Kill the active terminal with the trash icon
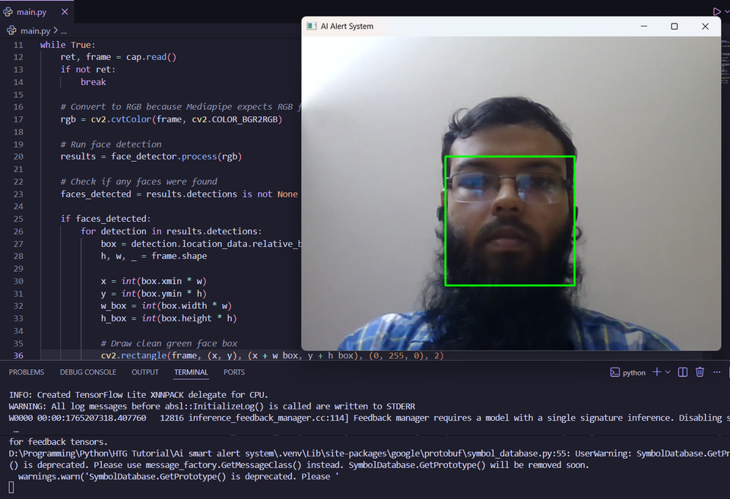The height and width of the screenshot is (499, 730). click(700, 372)
